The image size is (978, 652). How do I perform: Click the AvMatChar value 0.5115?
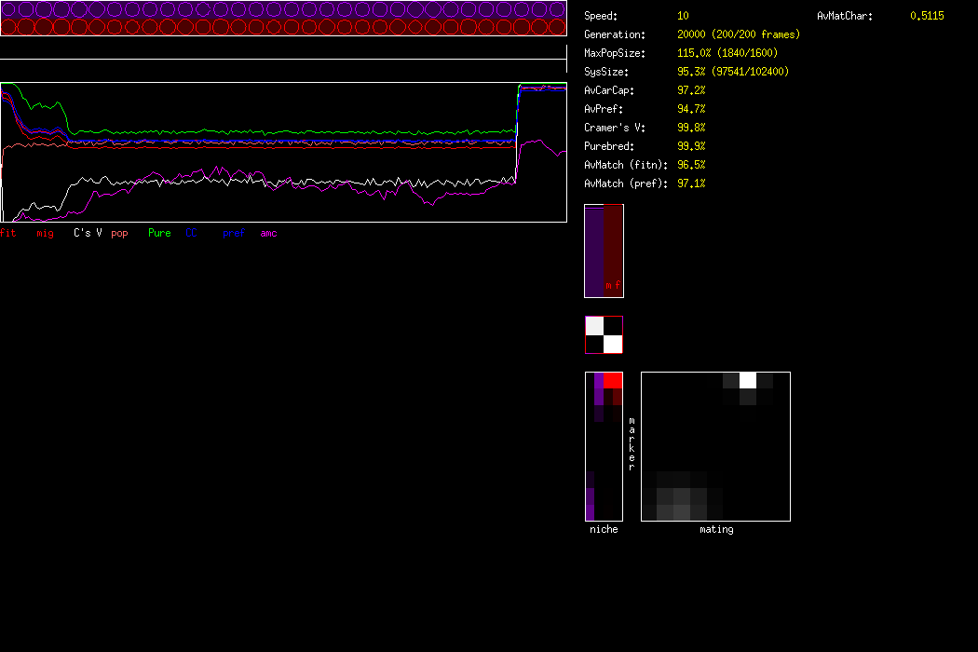926,16
